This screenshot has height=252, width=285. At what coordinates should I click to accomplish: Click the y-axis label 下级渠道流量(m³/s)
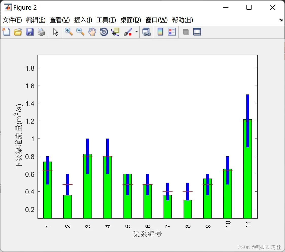pyautogui.click(x=18, y=136)
